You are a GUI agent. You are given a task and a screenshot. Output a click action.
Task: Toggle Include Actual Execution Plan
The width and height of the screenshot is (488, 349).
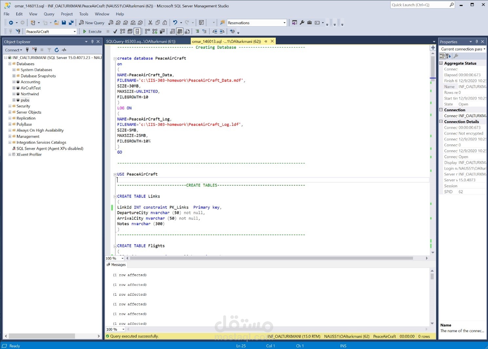147,31
